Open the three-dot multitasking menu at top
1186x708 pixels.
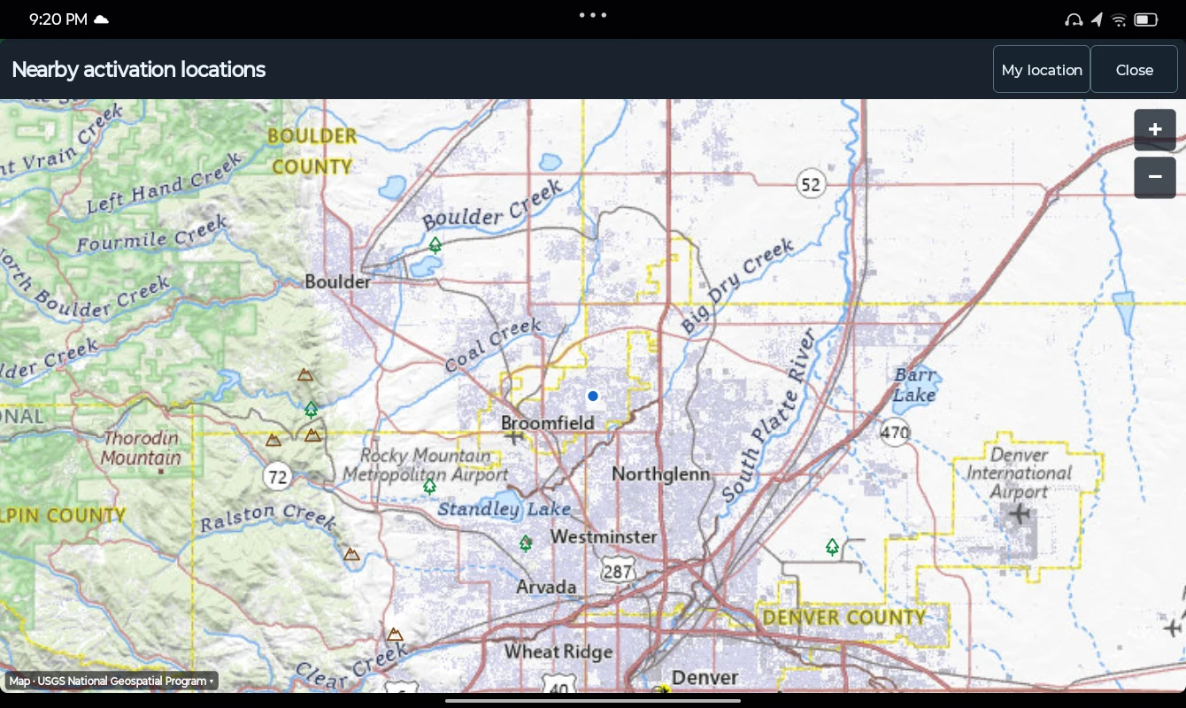point(593,15)
